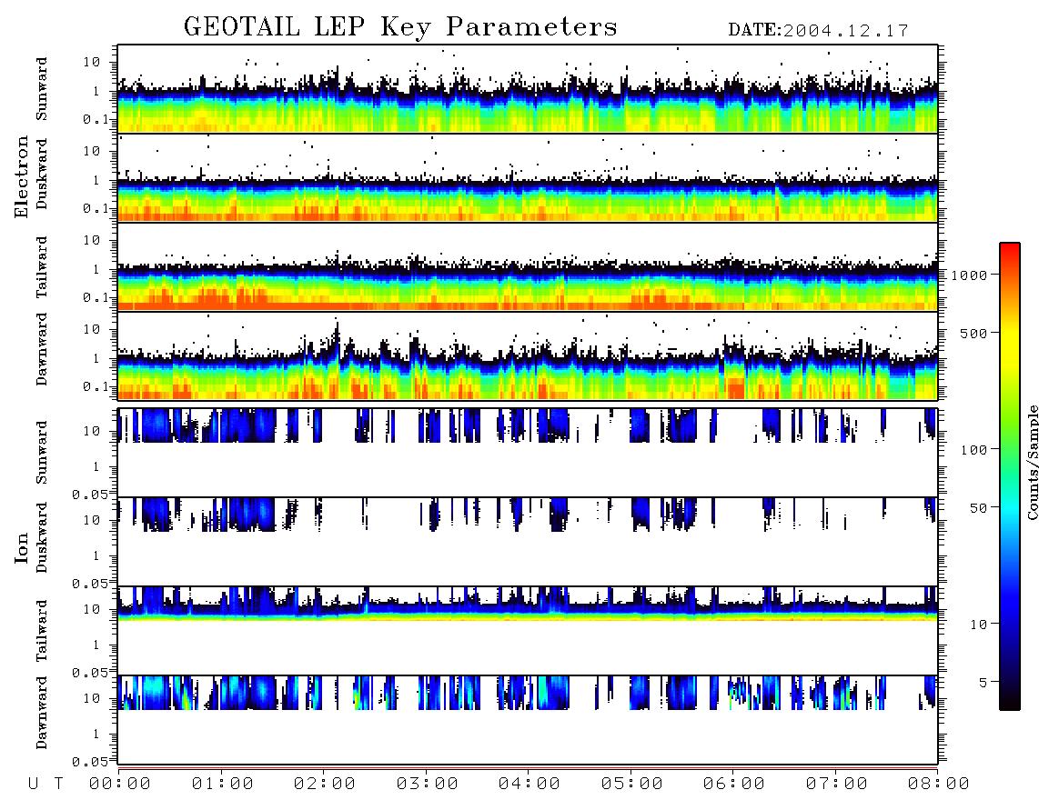Click the Ion Dawnward axis label
Viewport: 1039px width, 800px height.
pyautogui.click(x=42, y=713)
